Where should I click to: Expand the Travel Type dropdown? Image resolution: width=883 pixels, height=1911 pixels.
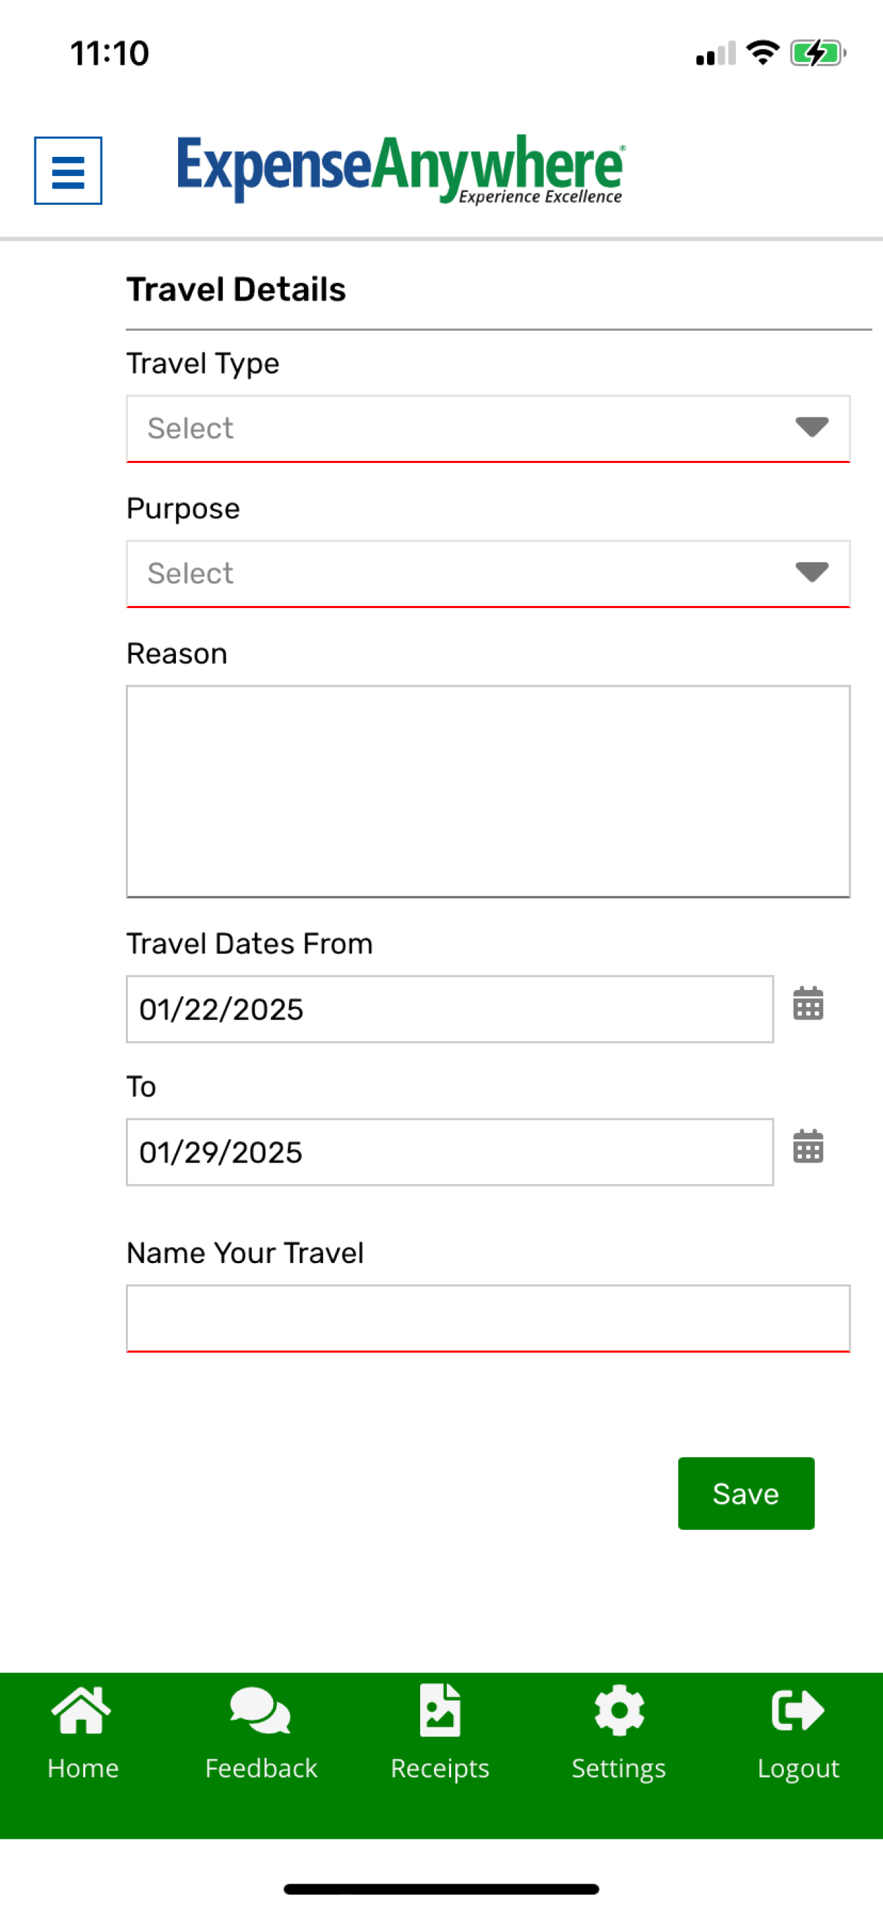(x=488, y=429)
